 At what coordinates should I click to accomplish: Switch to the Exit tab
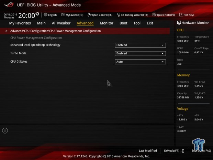click(150, 23)
